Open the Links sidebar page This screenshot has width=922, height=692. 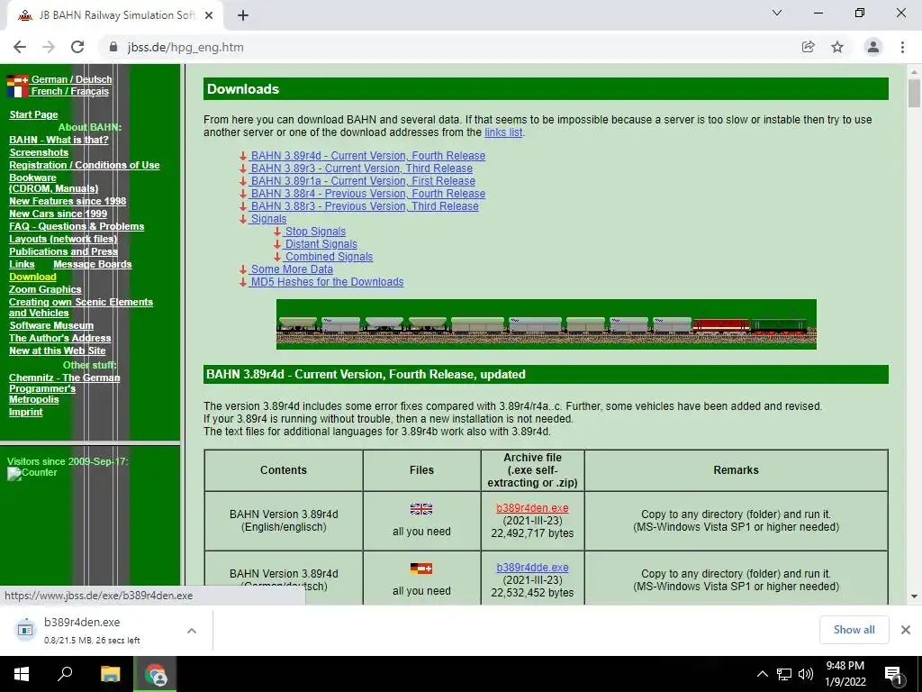[x=22, y=264]
